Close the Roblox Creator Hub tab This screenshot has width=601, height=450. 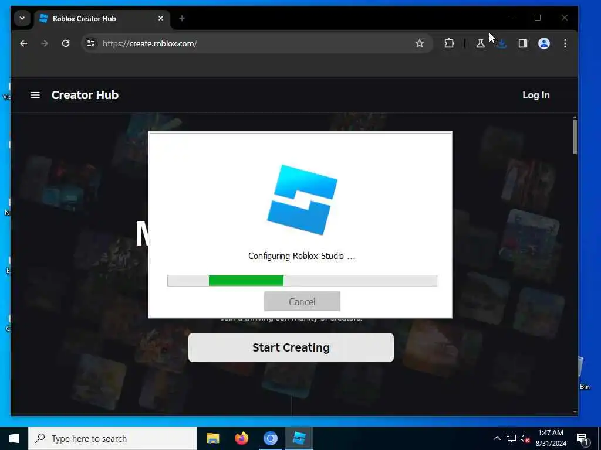[x=161, y=18]
